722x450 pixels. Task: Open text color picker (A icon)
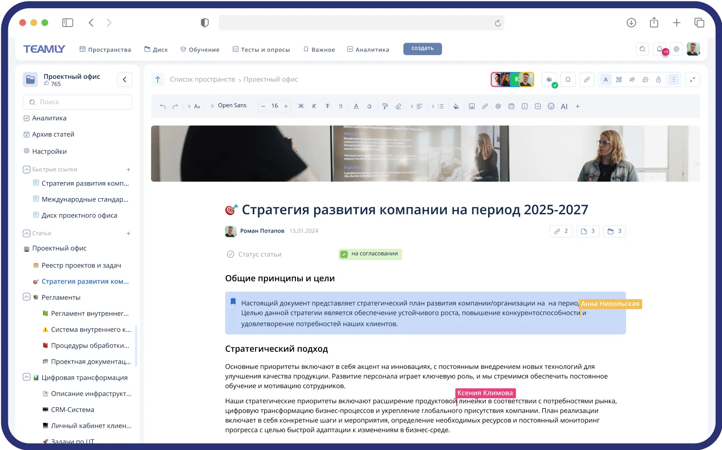pos(356,106)
